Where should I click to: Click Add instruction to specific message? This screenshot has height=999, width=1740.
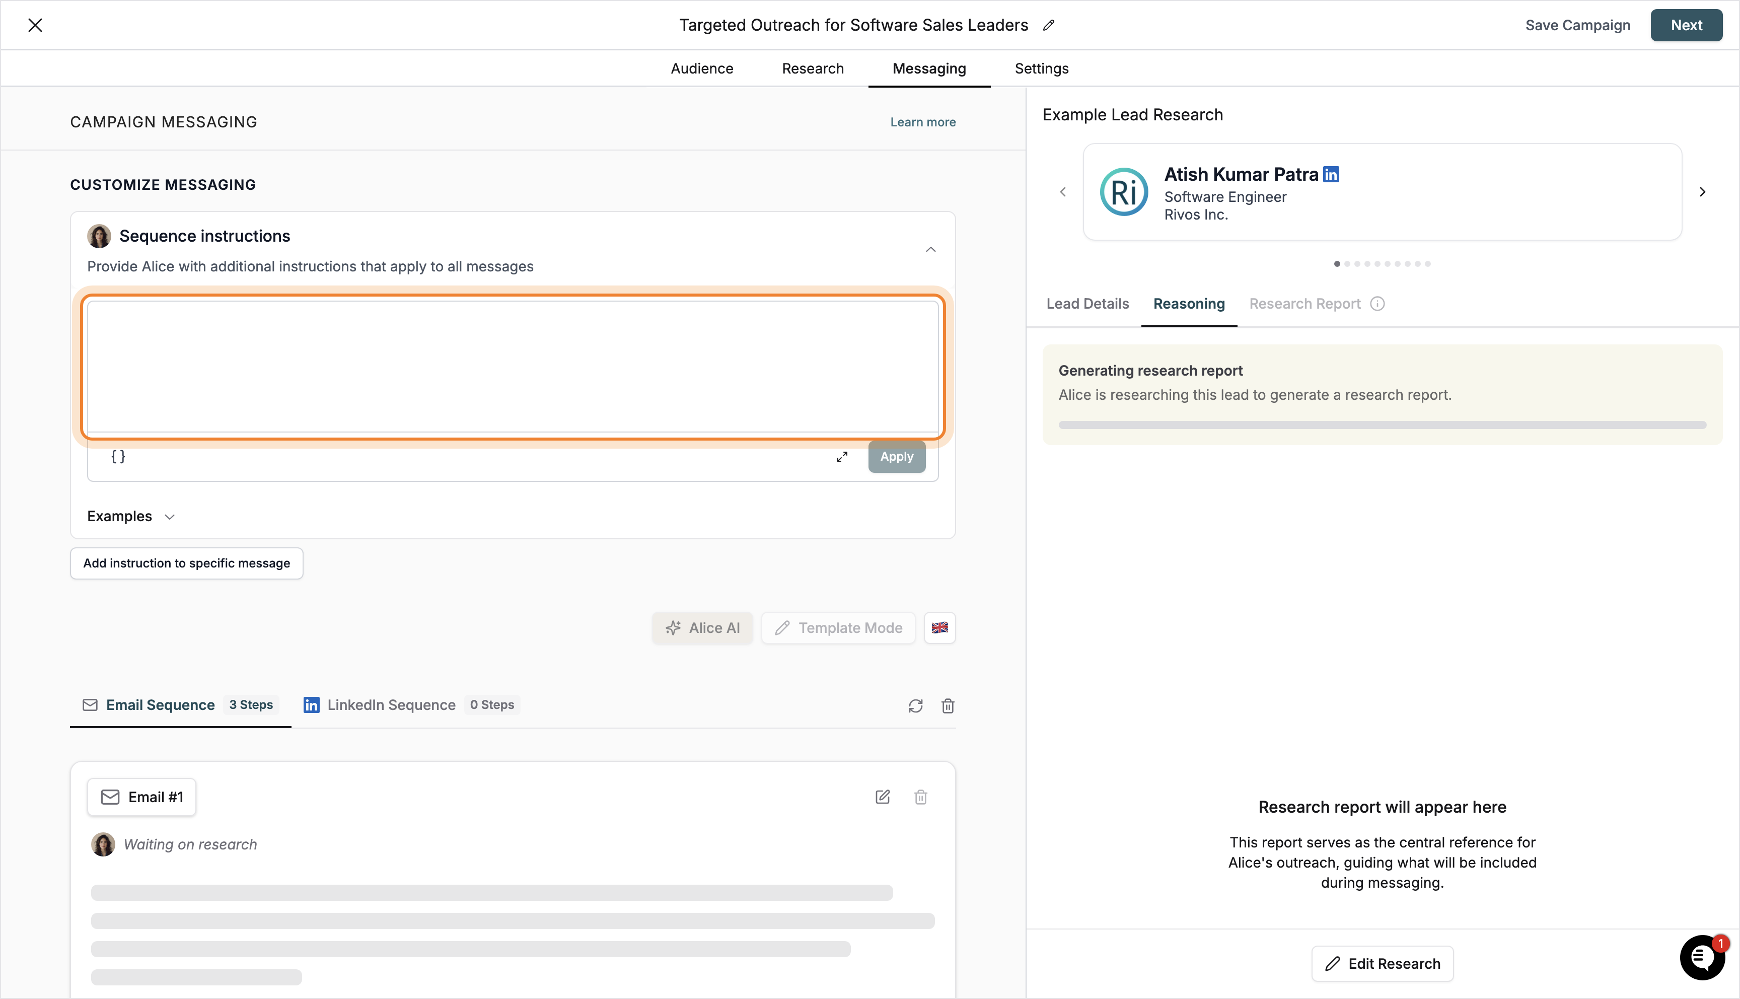click(187, 563)
